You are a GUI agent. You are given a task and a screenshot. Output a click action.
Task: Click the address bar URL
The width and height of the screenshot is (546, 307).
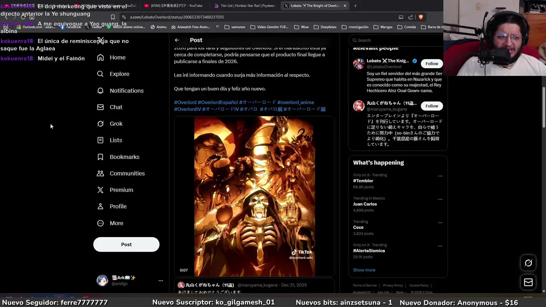[x=177, y=17]
